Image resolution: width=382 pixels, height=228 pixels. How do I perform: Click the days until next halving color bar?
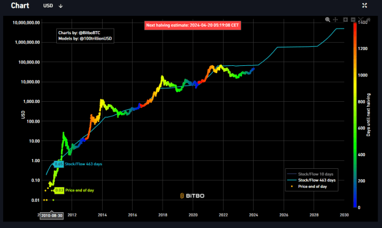point(355,115)
